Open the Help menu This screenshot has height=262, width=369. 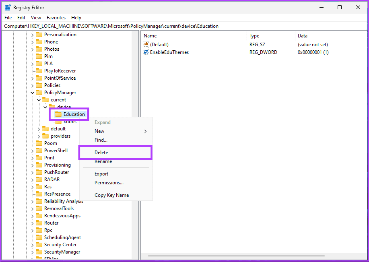pos(76,18)
